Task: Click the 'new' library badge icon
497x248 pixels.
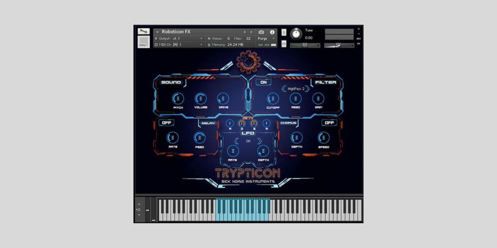Action: pyautogui.click(x=143, y=42)
